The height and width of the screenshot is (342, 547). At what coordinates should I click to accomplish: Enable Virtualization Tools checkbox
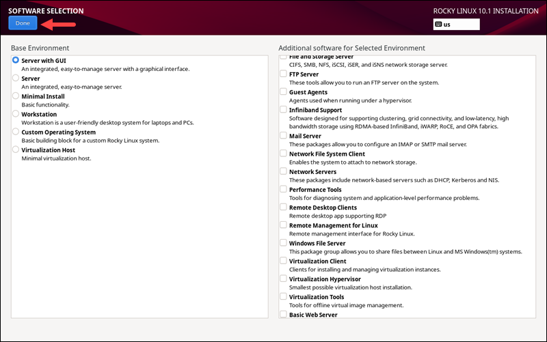(x=283, y=296)
